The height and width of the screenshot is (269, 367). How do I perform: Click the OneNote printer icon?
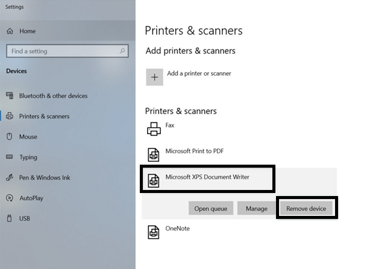pos(154,232)
